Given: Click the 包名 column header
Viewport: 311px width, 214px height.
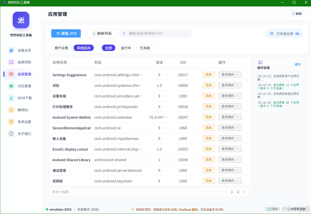Looking at the screenshot, I should (x=98, y=62).
